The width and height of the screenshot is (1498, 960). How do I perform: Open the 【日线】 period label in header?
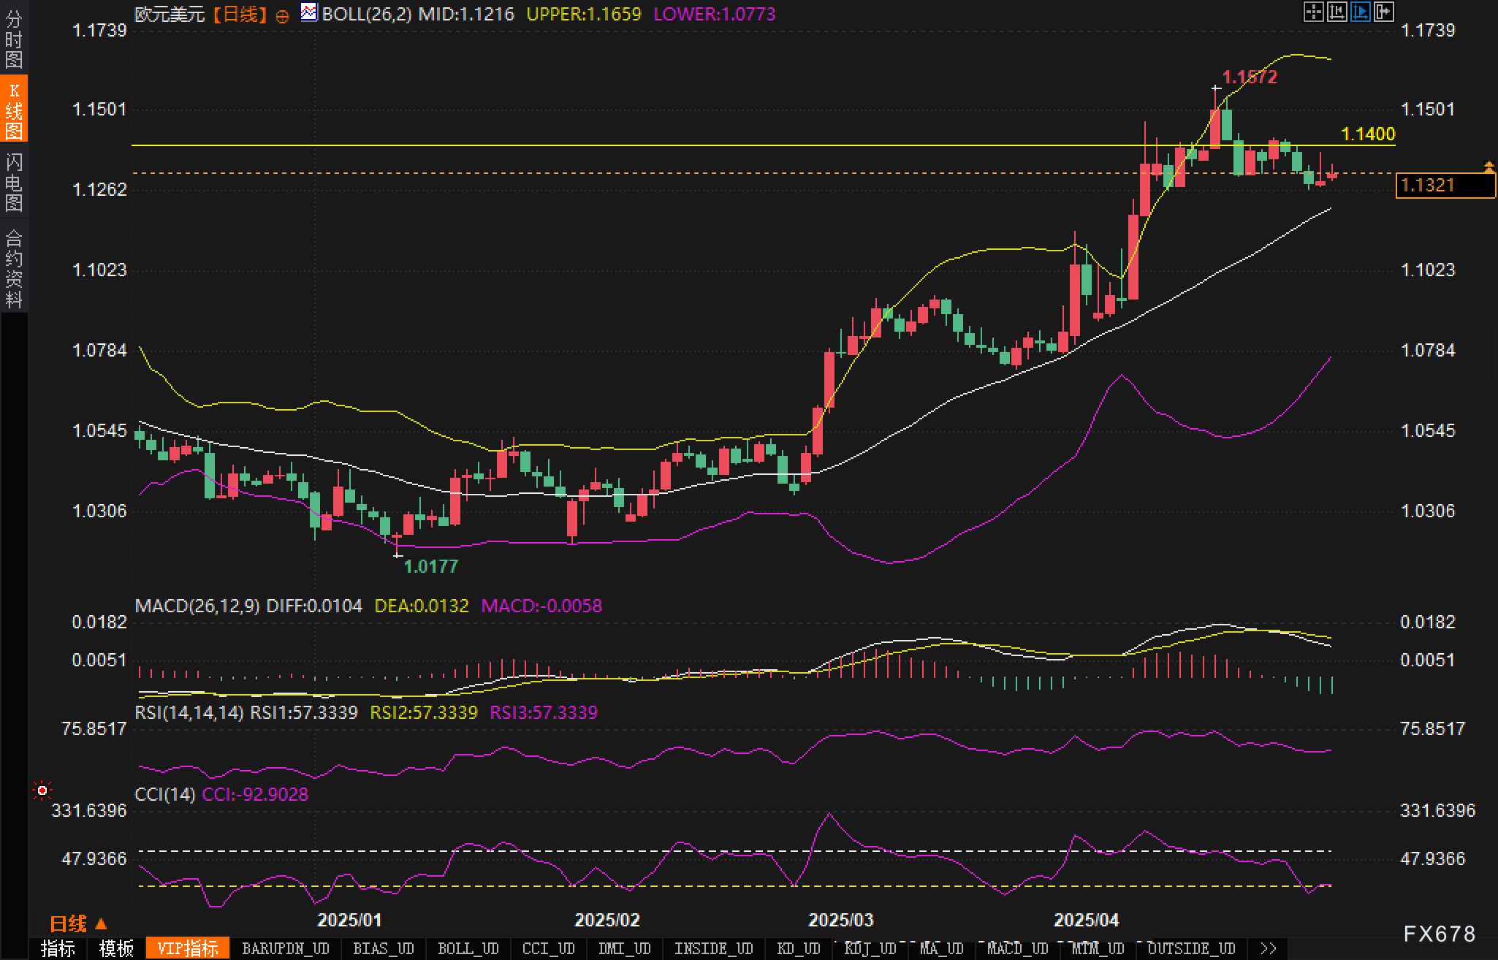pos(240,14)
